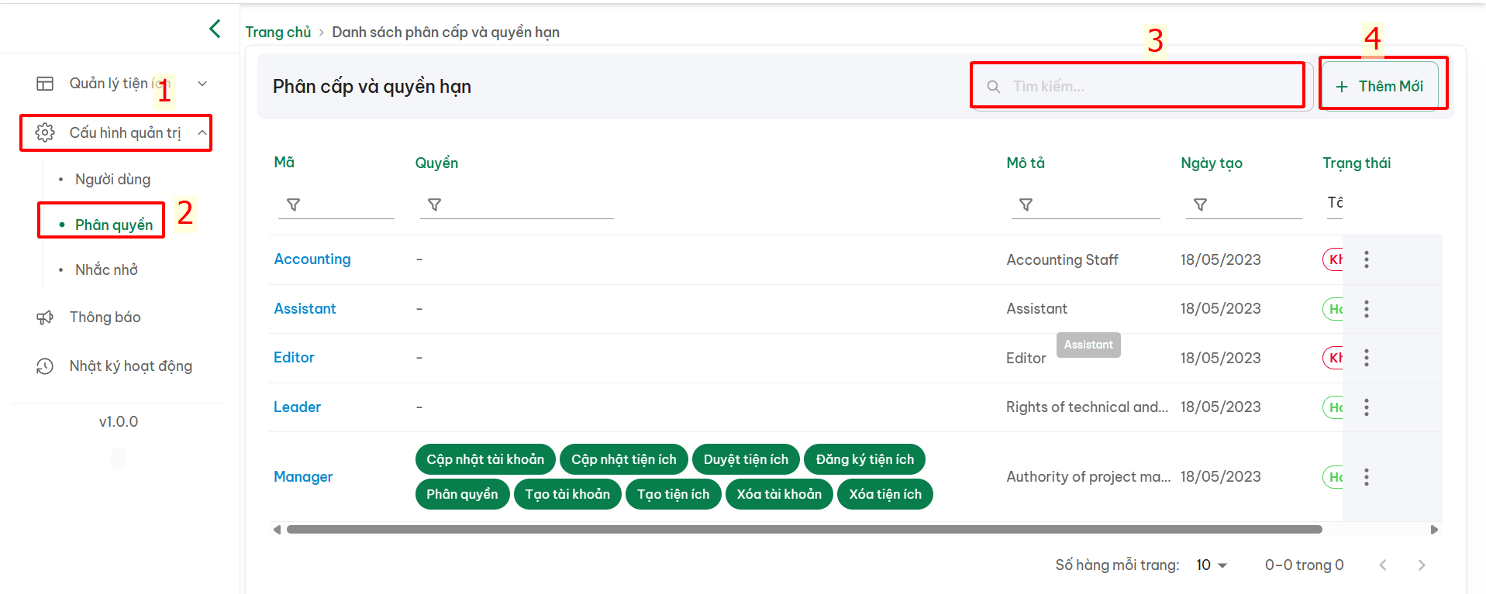The width and height of the screenshot is (1486, 594).
Task: Click the Ngày tạo column filter input
Action: click(x=1243, y=204)
